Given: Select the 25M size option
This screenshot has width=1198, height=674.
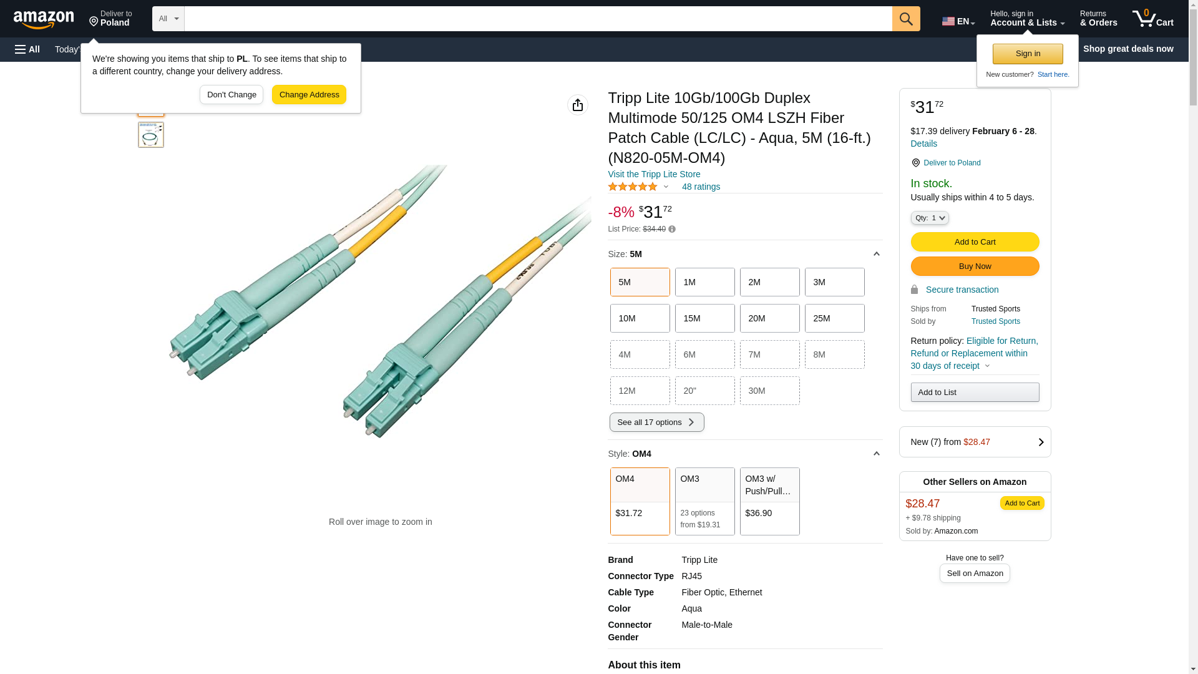Looking at the screenshot, I should (x=834, y=318).
